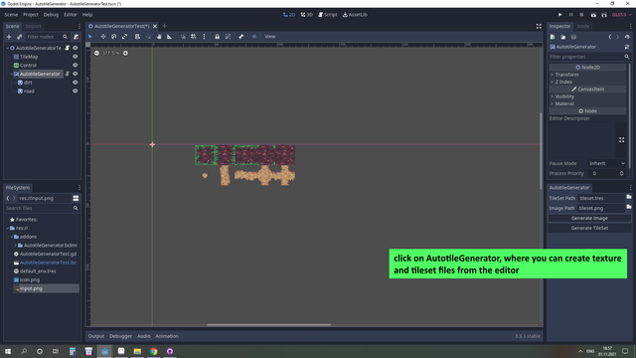Collapse the AutotileGenerator node children
636x358 pixels.
coord(11,74)
